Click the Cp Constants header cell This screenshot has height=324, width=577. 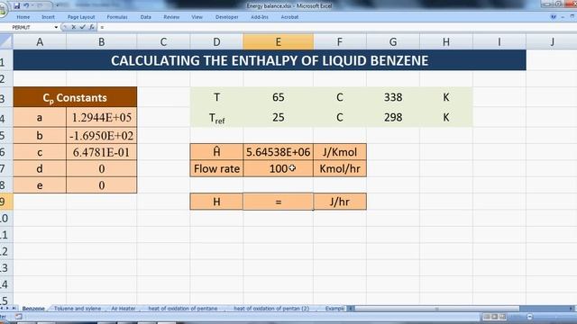pyautogui.click(x=75, y=97)
